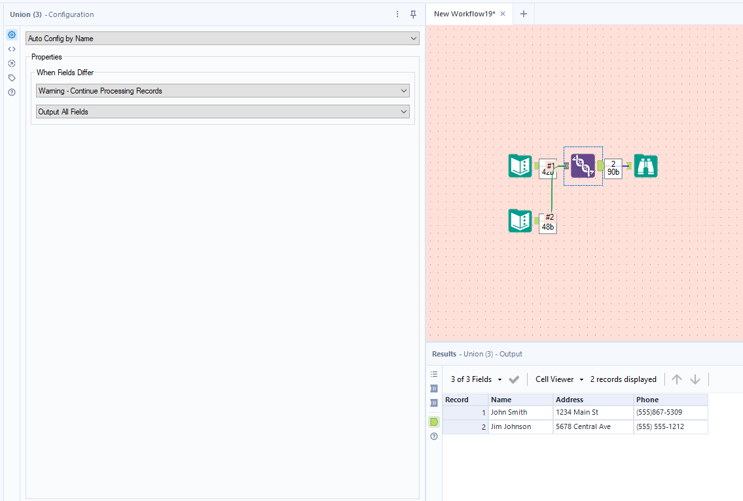Click the first Input Data tool
743x501 pixels.
520,166
